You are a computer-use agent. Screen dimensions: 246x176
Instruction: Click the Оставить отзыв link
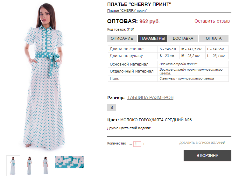click(212, 21)
